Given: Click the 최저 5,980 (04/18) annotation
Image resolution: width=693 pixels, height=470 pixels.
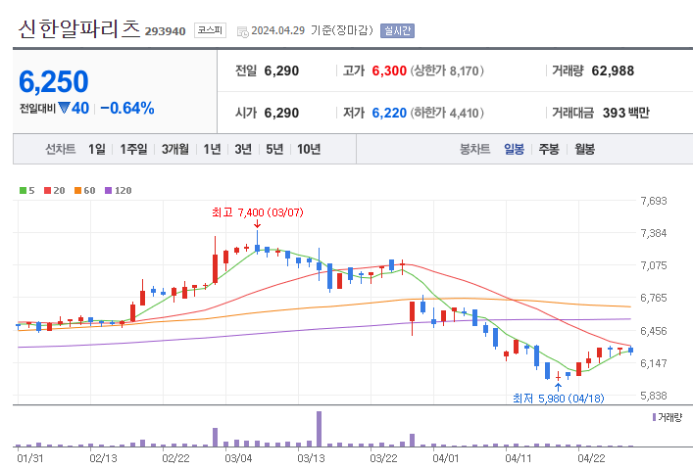Looking at the screenshot, I should tap(558, 399).
